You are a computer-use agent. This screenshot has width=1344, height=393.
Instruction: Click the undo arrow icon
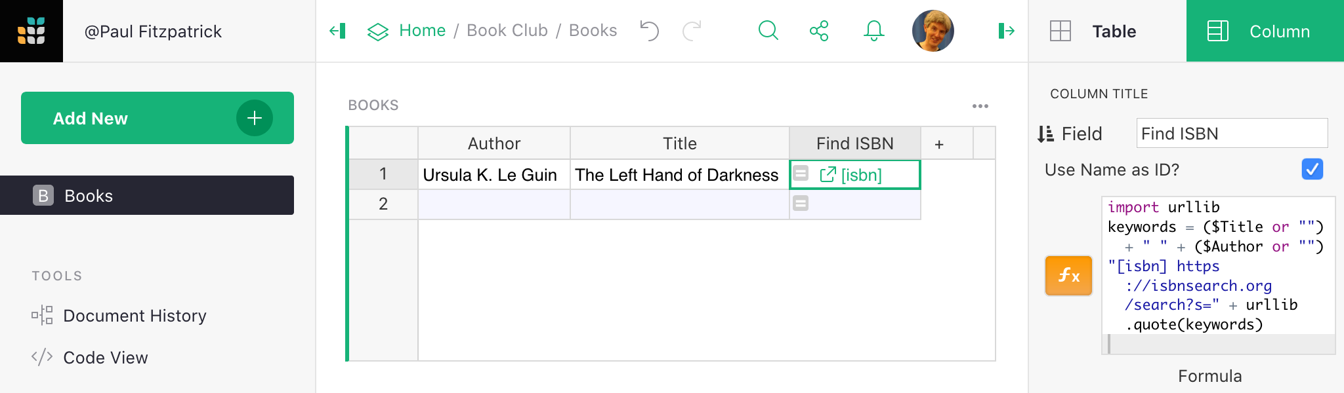tap(649, 31)
